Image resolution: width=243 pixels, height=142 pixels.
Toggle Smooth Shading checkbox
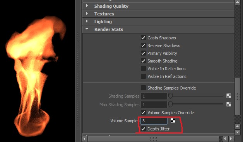click(143, 61)
